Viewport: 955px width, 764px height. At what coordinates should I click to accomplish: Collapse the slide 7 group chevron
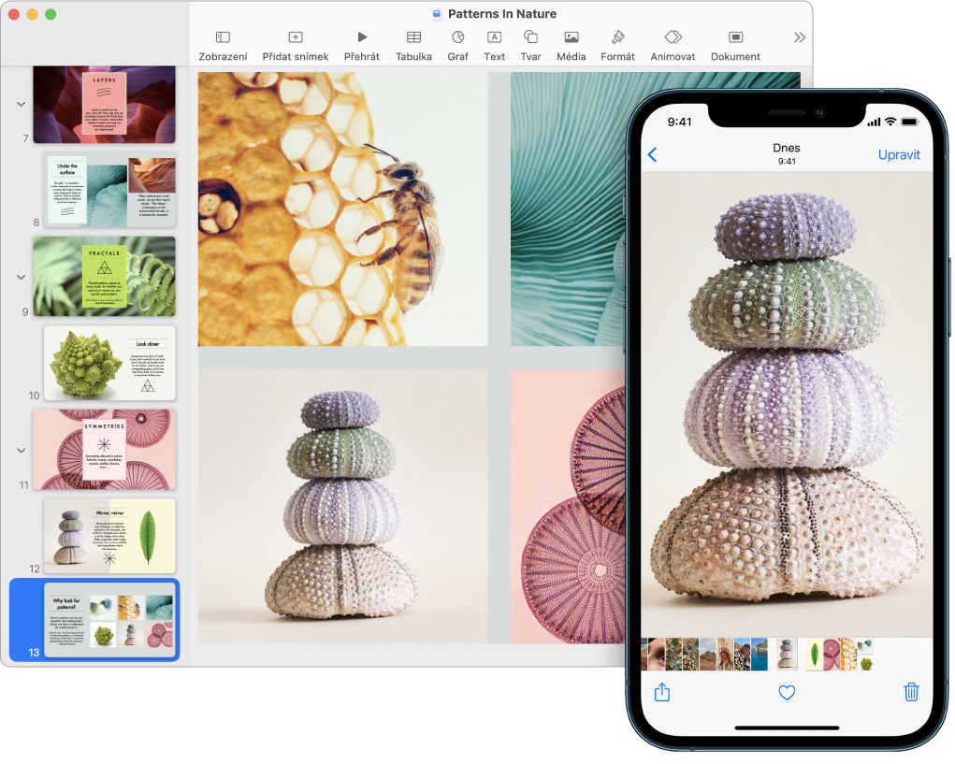[x=21, y=104]
